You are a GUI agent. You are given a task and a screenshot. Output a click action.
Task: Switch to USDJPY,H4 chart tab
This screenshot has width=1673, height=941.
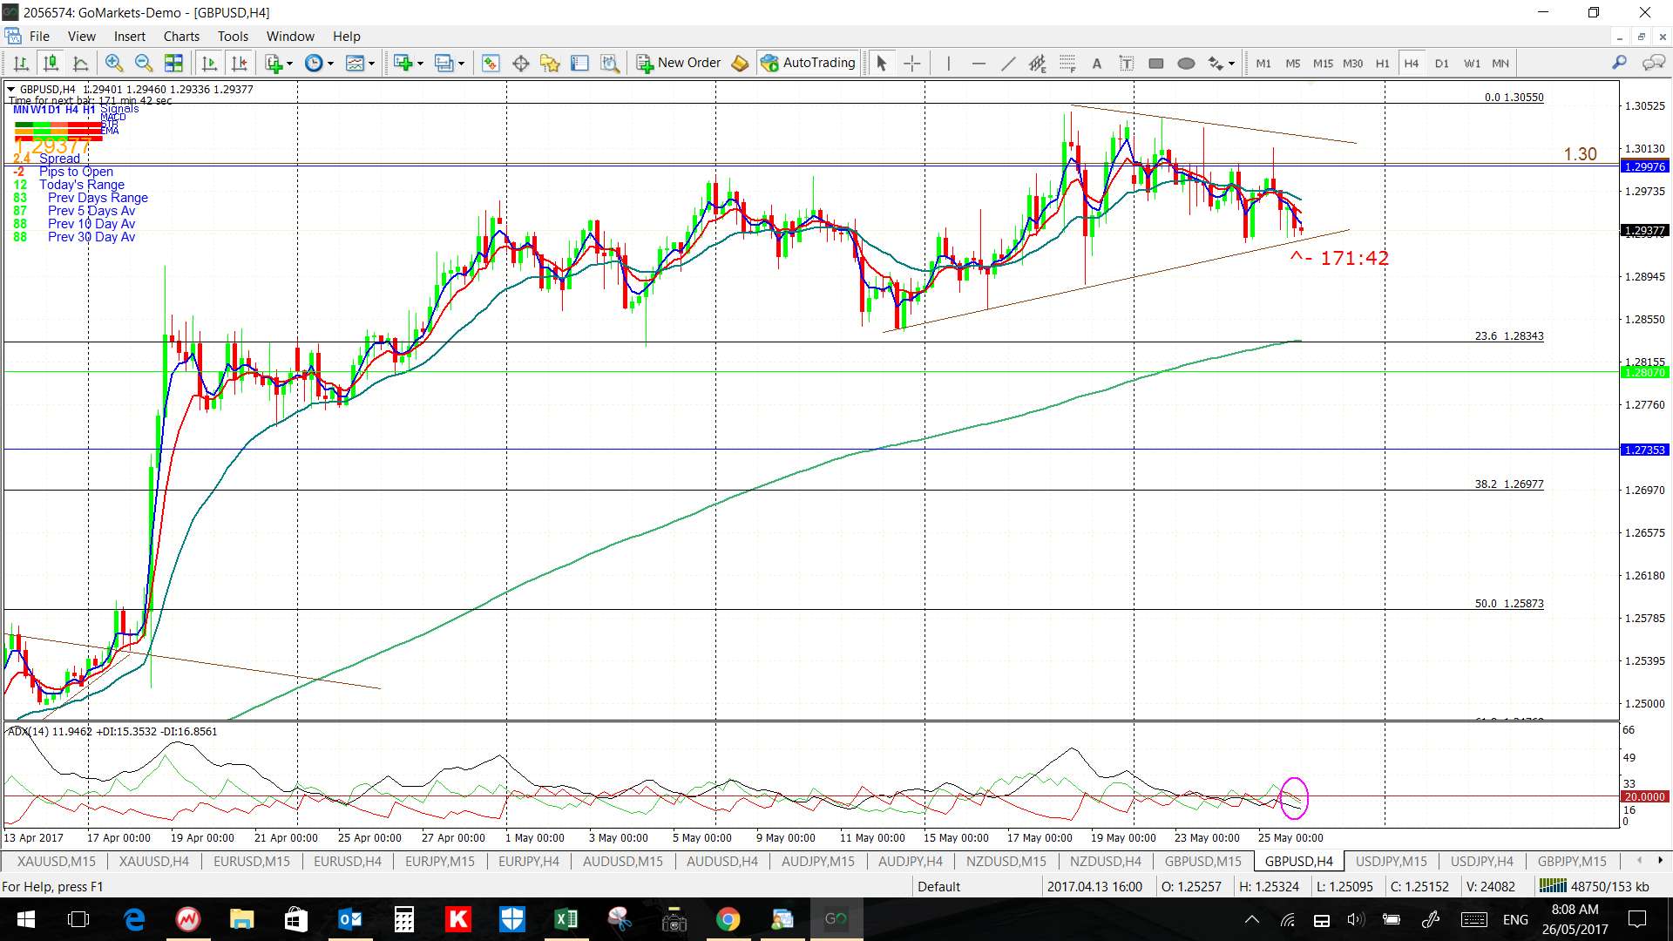click(1481, 861)
